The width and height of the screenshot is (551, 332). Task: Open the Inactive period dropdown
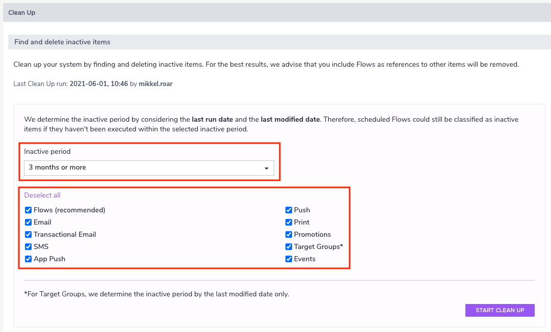[149, 168]
